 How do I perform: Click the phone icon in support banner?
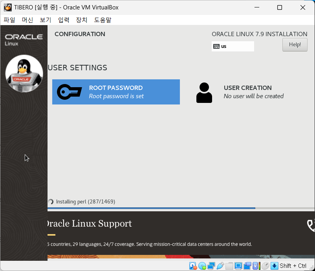[x=311, y=225]
